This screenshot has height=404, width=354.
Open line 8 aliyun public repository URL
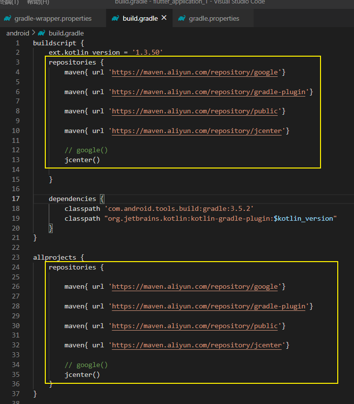(194, 111)
